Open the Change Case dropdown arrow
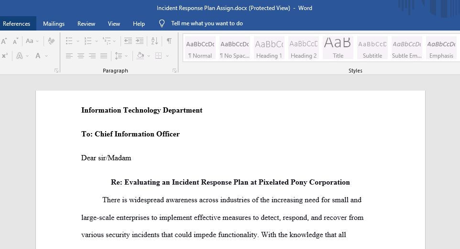This screenshot has width=460, height=249. tap(37, 41)
